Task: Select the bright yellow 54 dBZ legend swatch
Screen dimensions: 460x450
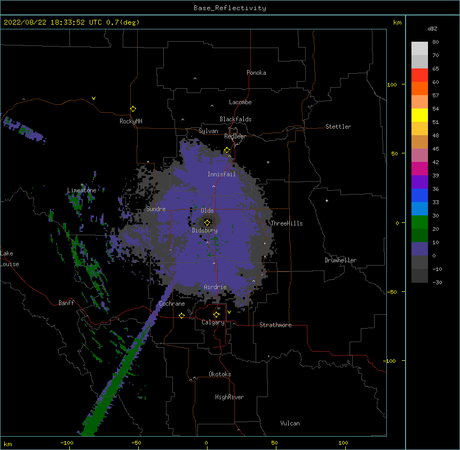Action: click(419, 115)
